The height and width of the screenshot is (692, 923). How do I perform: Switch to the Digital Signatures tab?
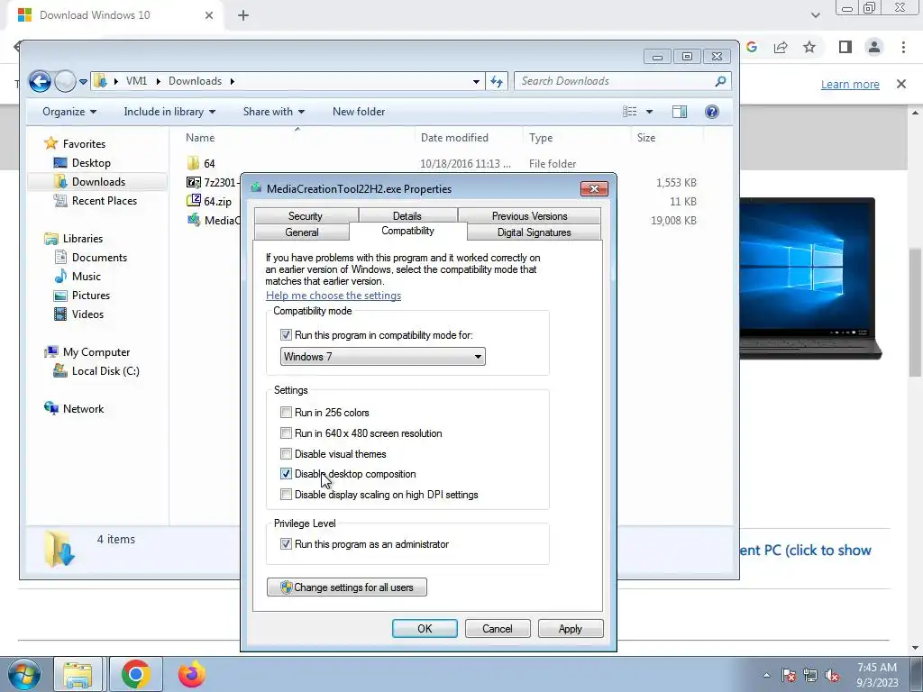[x=535, y=232]
